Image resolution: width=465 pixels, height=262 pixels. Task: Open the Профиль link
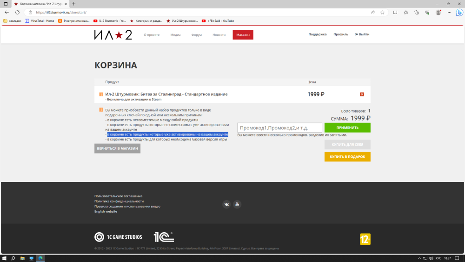341,34
